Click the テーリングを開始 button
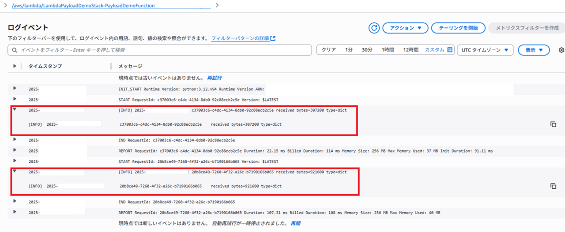The width and height of the screenshot is (565, 232). coord(458,28)
